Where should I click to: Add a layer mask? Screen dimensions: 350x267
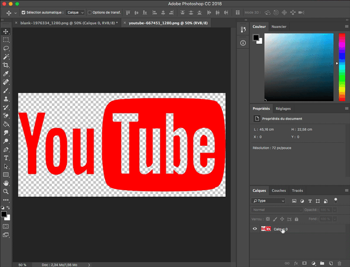(x=305, y=263)
